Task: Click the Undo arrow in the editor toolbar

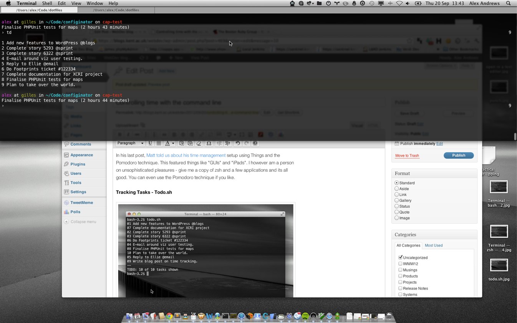Action: (238, 143)
